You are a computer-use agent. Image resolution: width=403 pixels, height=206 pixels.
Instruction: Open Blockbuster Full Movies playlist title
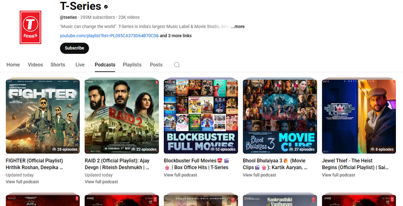click(196, 164)
